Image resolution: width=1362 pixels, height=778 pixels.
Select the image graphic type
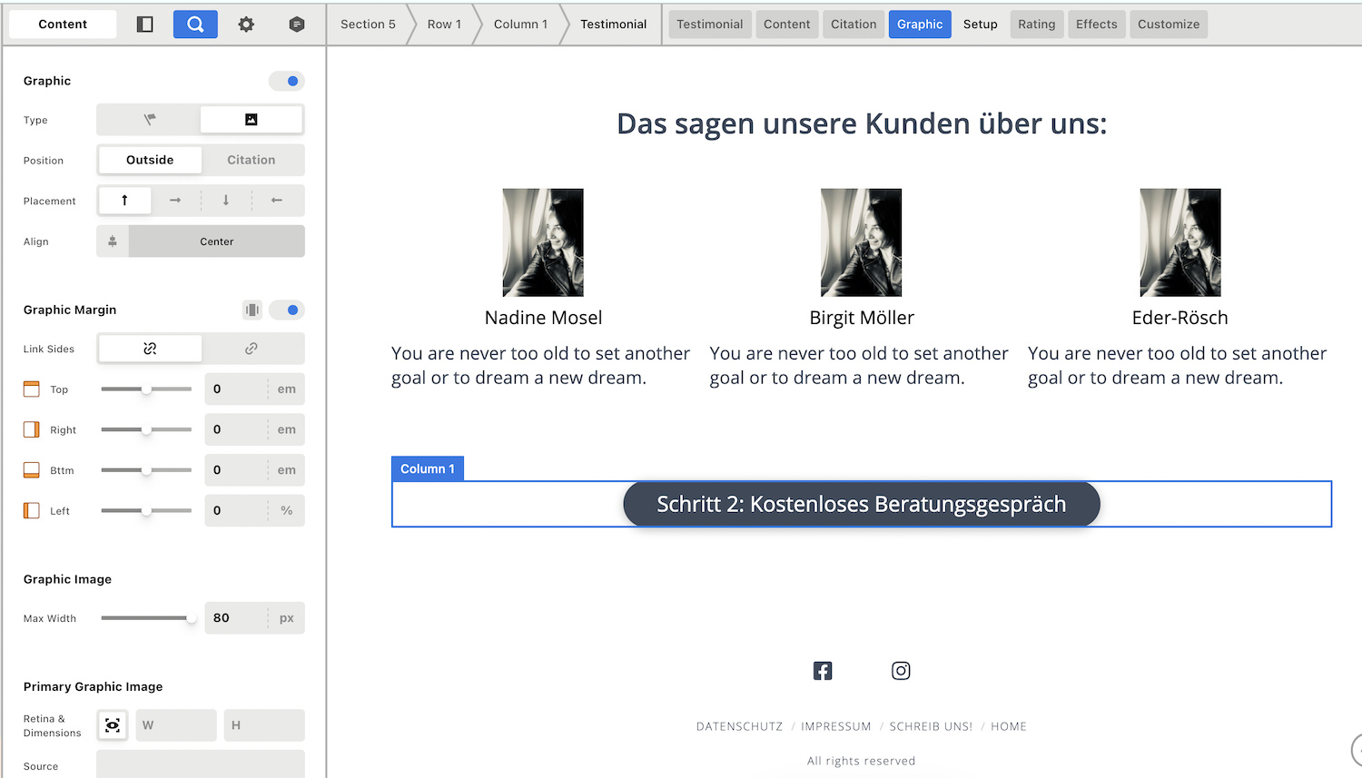pos(252,120)
